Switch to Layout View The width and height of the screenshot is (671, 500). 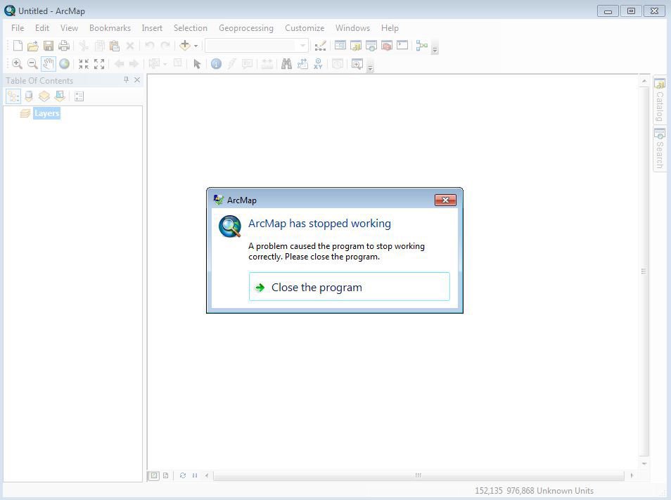click(x=166, y=475)
